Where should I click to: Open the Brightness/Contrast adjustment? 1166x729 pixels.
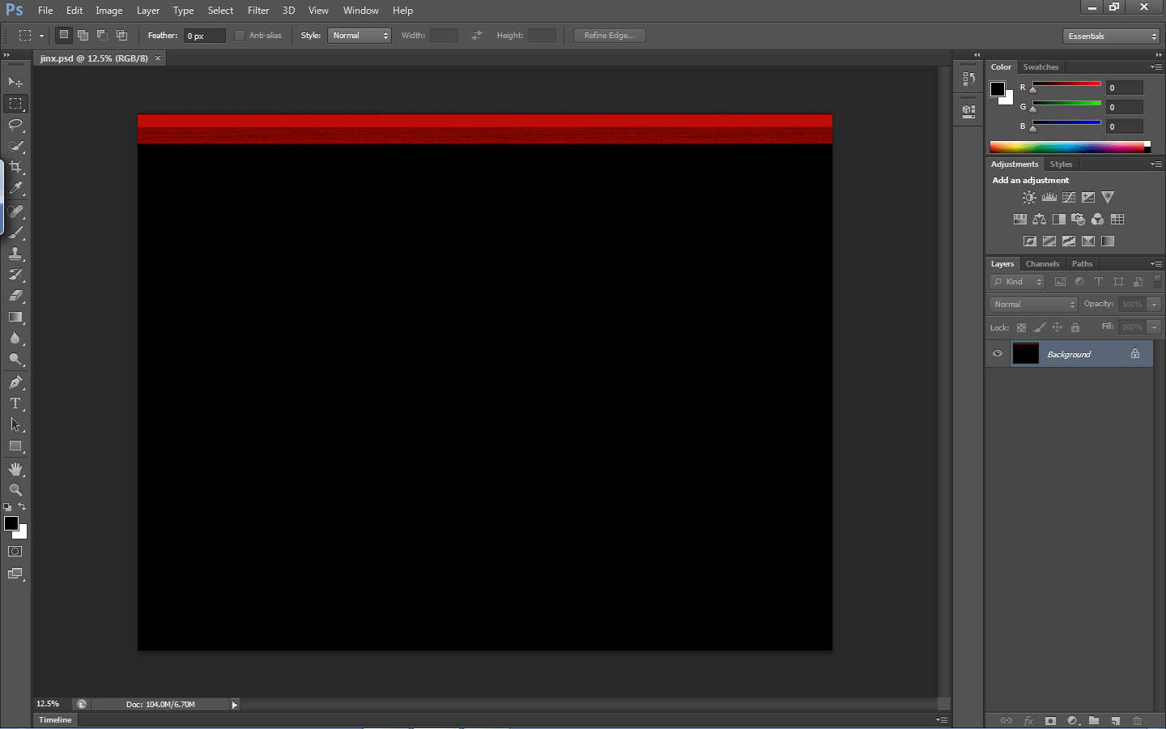tap(1029, 197)
